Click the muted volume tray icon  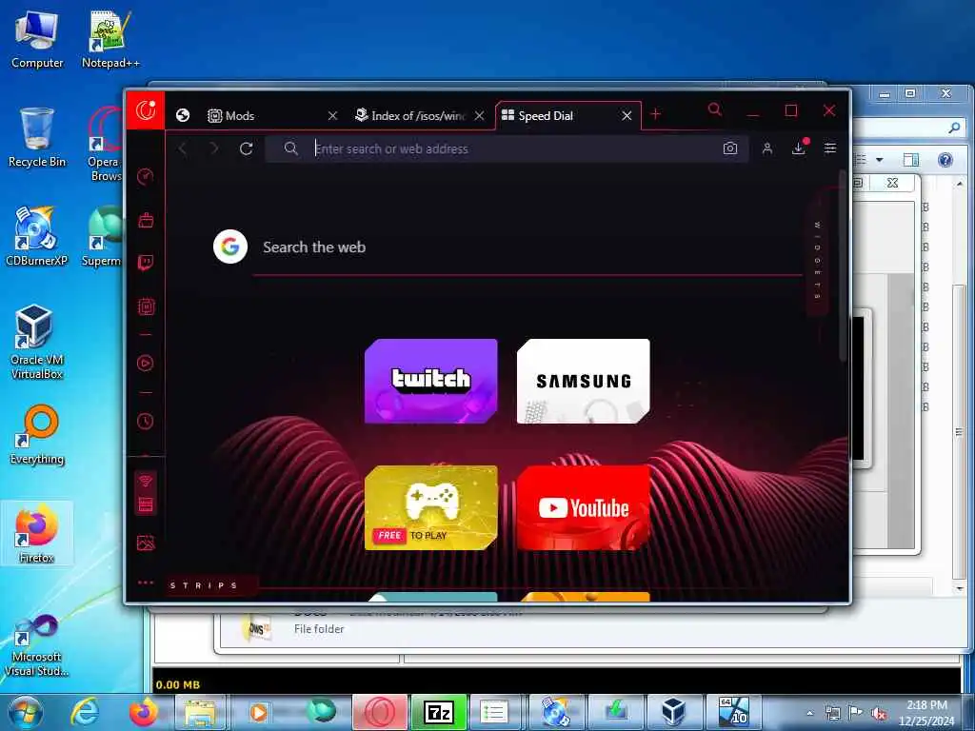(x=879, y=714)
